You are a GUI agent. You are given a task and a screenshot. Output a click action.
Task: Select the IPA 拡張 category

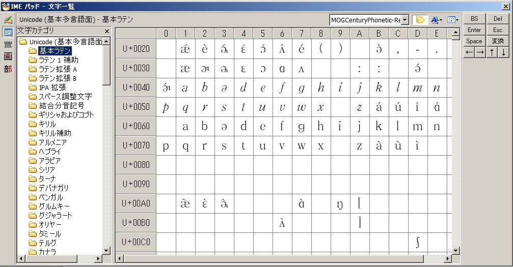point(52,87)
